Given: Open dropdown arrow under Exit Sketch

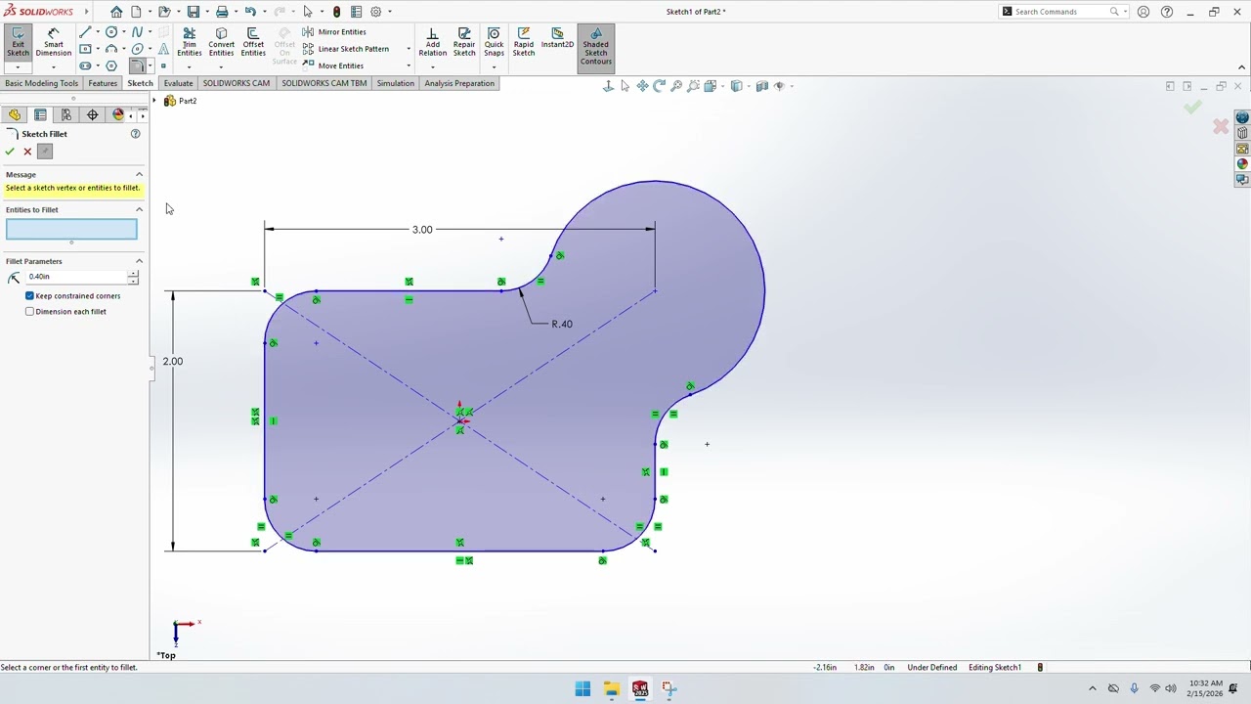Looking at the screenshot, I should click(18, 66).
